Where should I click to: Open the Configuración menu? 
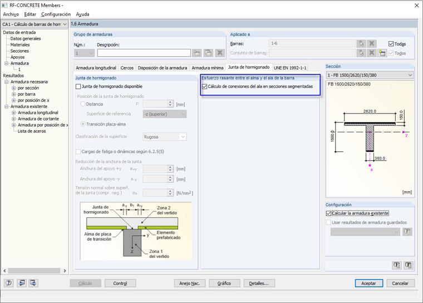coord(56,14)
